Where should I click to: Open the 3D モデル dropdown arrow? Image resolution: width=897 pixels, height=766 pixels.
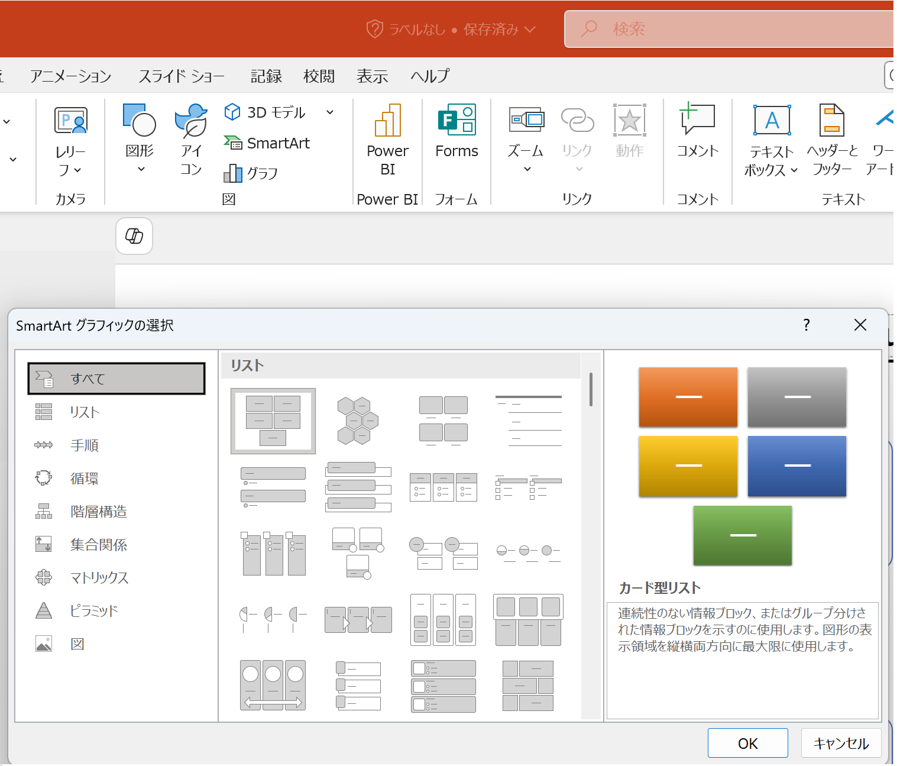330,112
